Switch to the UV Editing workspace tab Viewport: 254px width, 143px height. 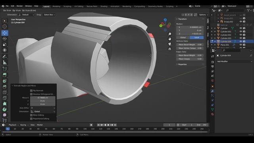click(79, 6)
